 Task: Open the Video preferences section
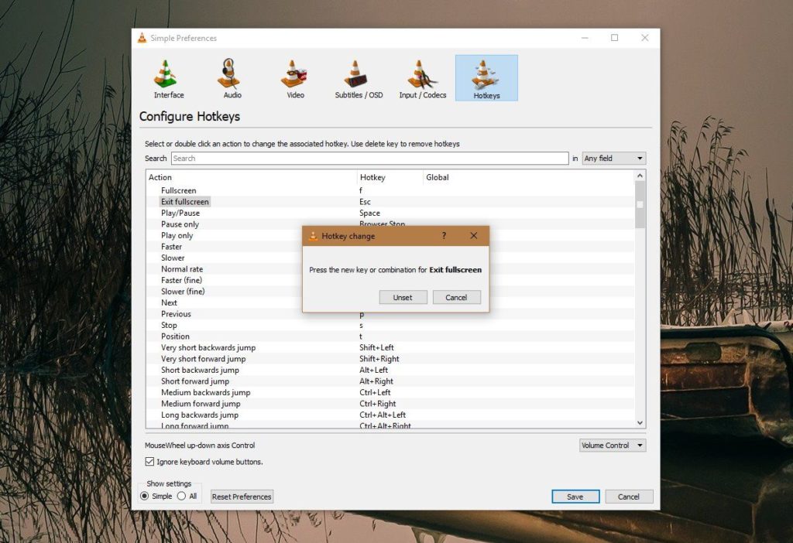click(294, 76)
